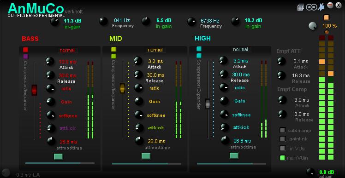Screen dimensions: 345x178
Task: Disable the mainVUin checkbox
Action: click(x=283, y=158)
